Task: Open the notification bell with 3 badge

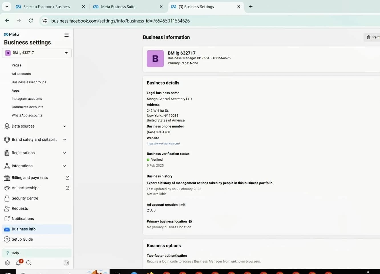Action: 19,263
